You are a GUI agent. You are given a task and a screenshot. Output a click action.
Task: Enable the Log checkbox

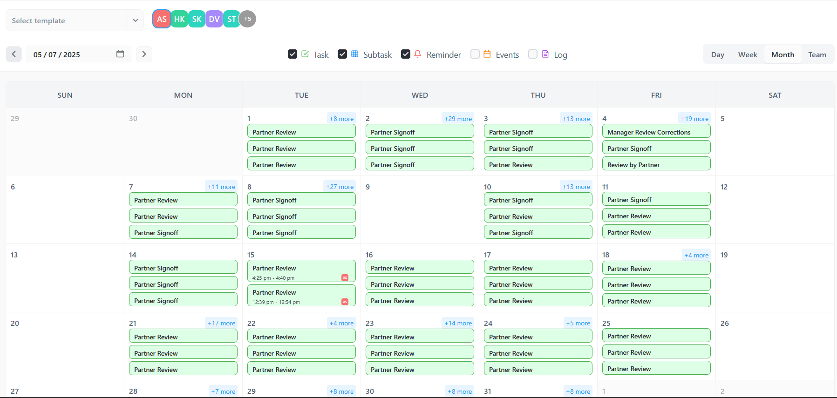533,54
